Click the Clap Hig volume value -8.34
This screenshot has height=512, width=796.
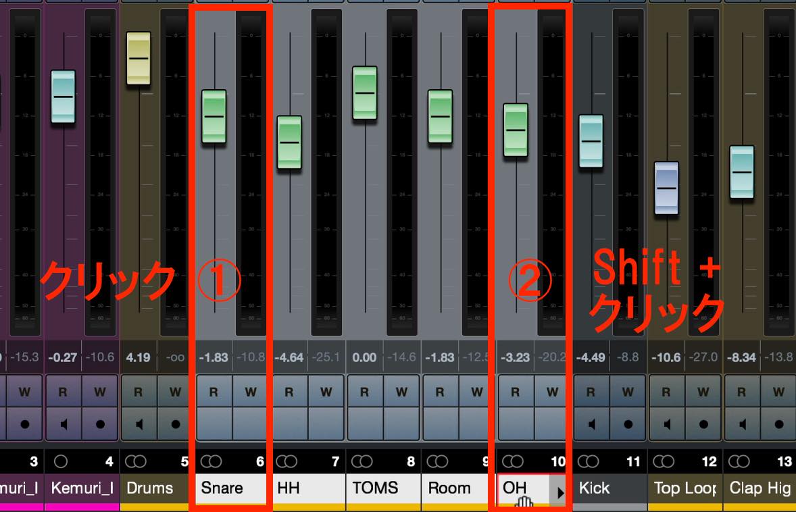tap(742, 357)
